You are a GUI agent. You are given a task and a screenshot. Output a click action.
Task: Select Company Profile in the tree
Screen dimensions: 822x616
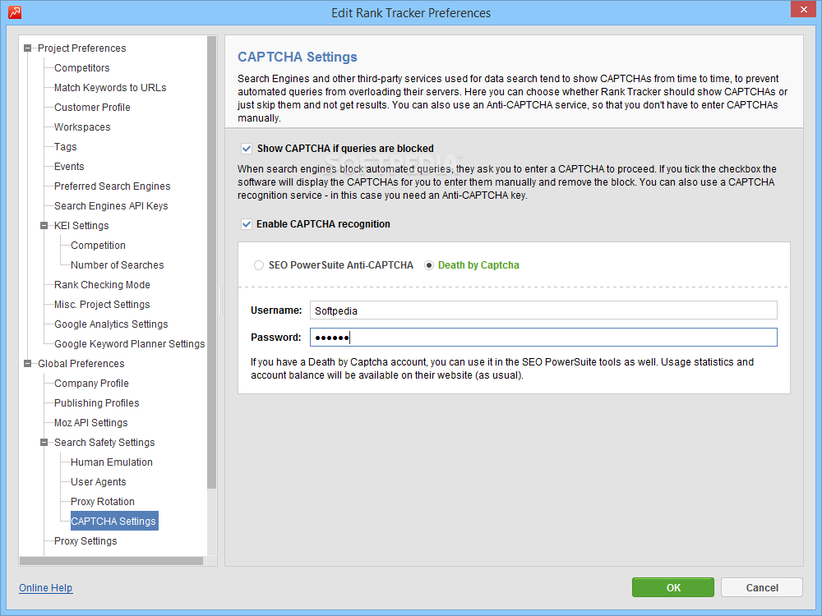pyautogui.click(x=92, y=384)
